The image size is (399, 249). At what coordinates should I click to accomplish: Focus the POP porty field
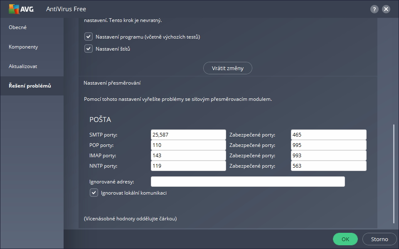click(188, 145)
